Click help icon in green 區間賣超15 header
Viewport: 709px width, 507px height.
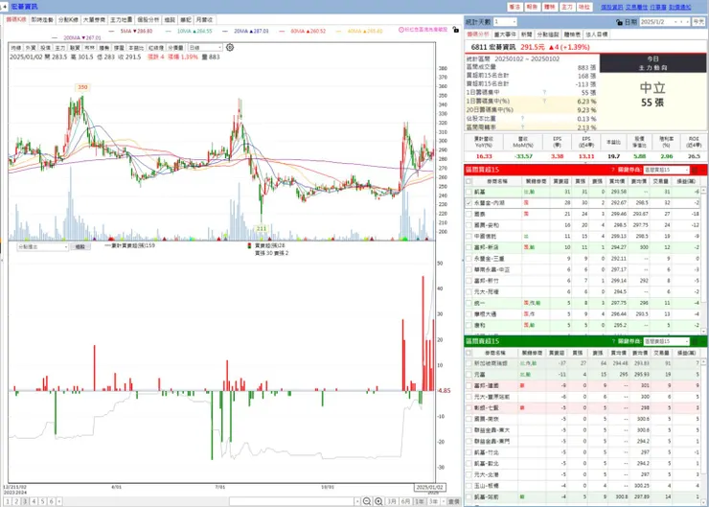612,341
